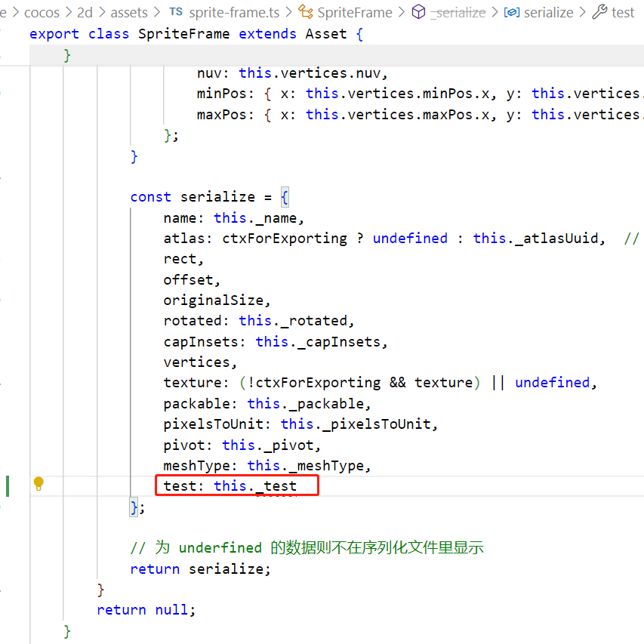The image size is (644, 644).
Task: Open the '2d' breadcrumb folder
Action: tap(85, 13)
